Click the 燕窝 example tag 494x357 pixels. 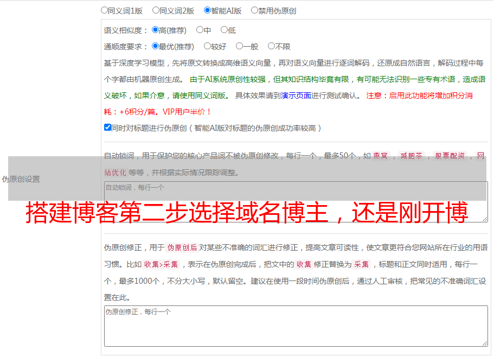(380, 156)
